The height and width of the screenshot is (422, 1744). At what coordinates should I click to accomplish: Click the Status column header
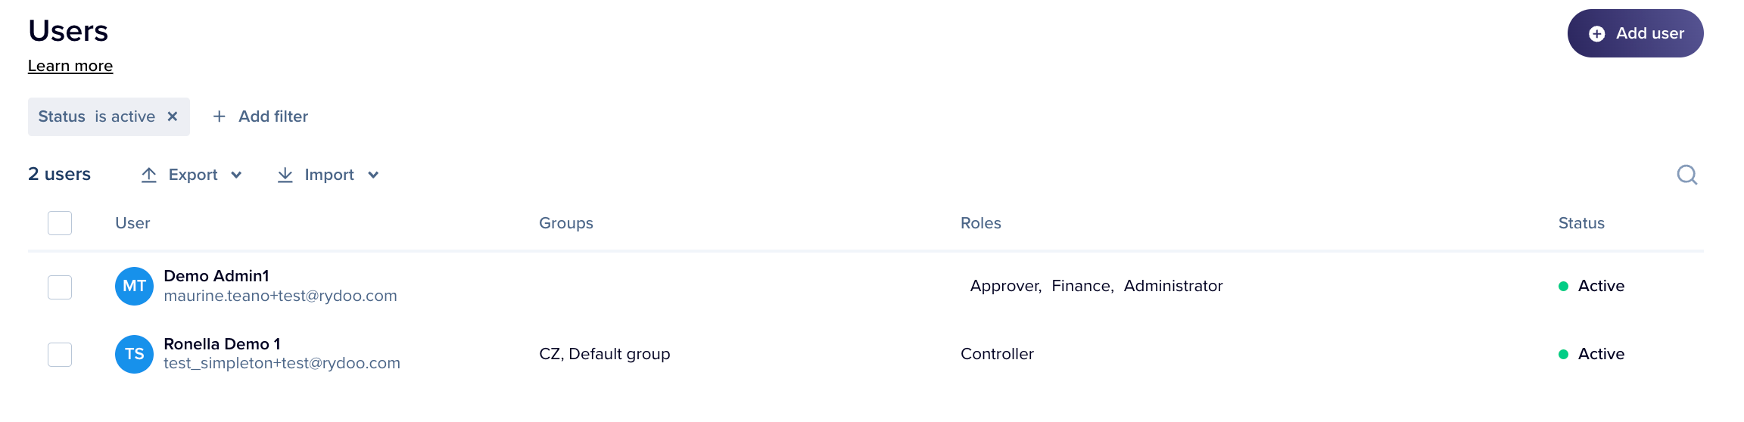pyautogui.click(x=1581, y=223)
